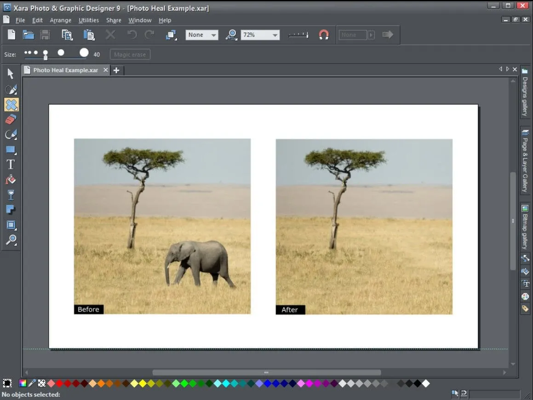This screenshot has width=533, height=400.
Task: Select the Rectangle tool
Action: coord(11,150)
